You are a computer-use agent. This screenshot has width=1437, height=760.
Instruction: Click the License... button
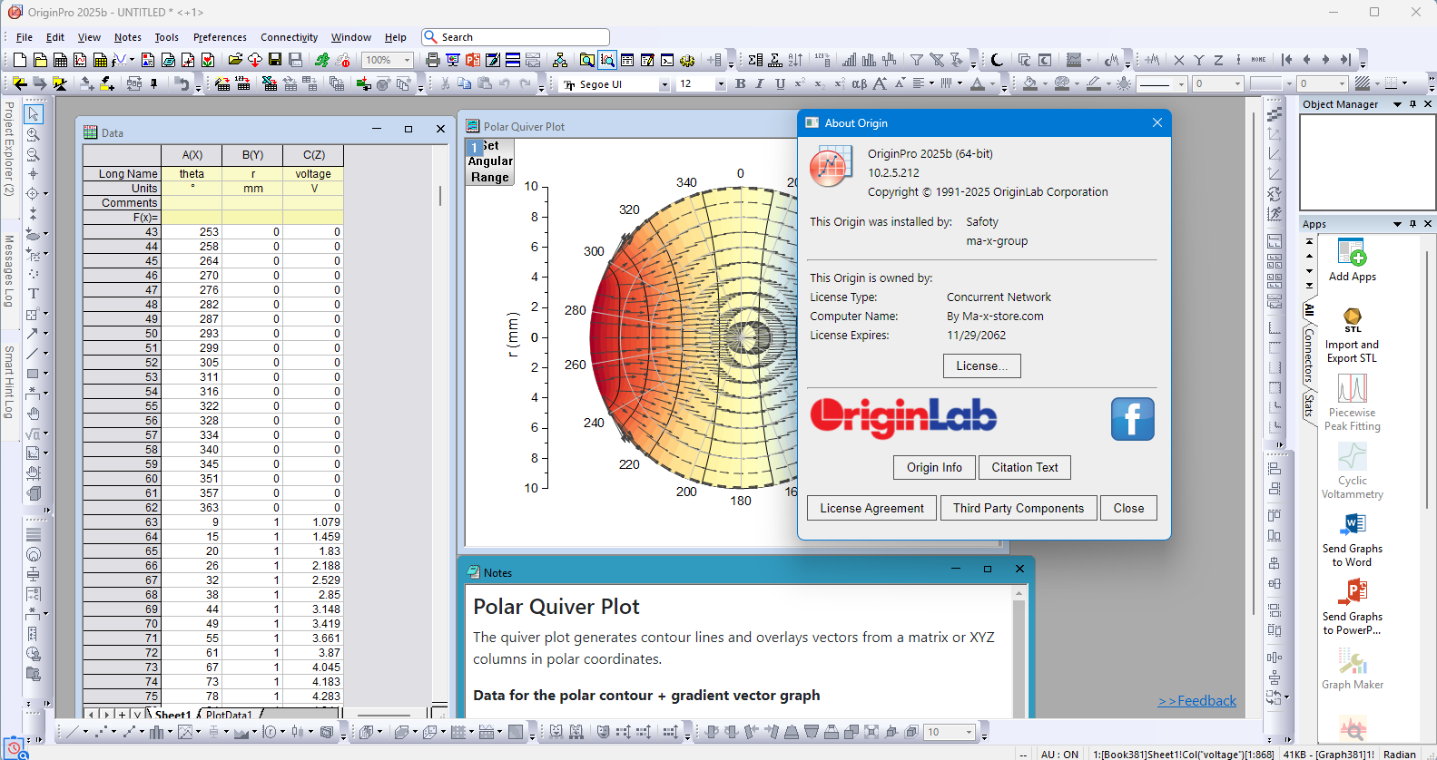(982, 365)
